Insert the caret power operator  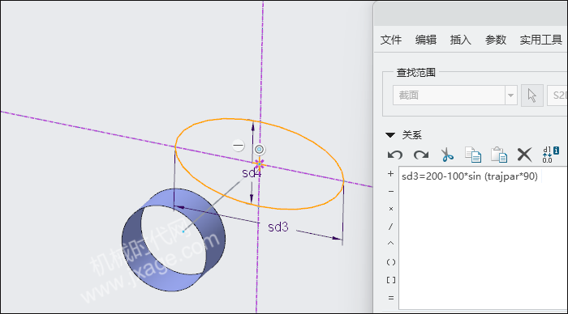point(390,243)
